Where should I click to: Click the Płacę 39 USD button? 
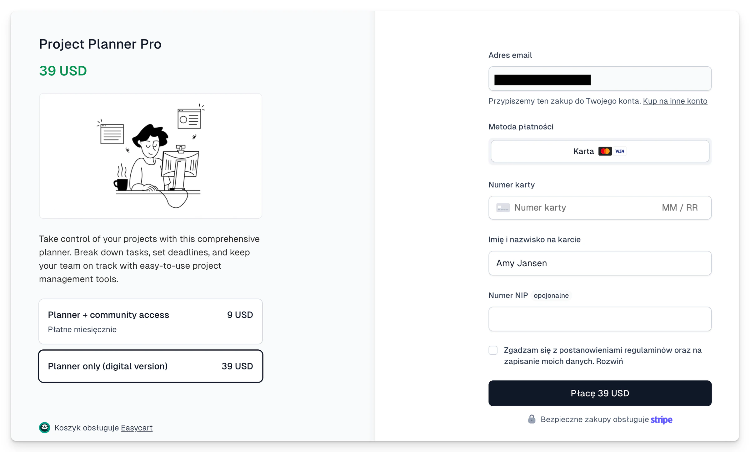(600, 393)
